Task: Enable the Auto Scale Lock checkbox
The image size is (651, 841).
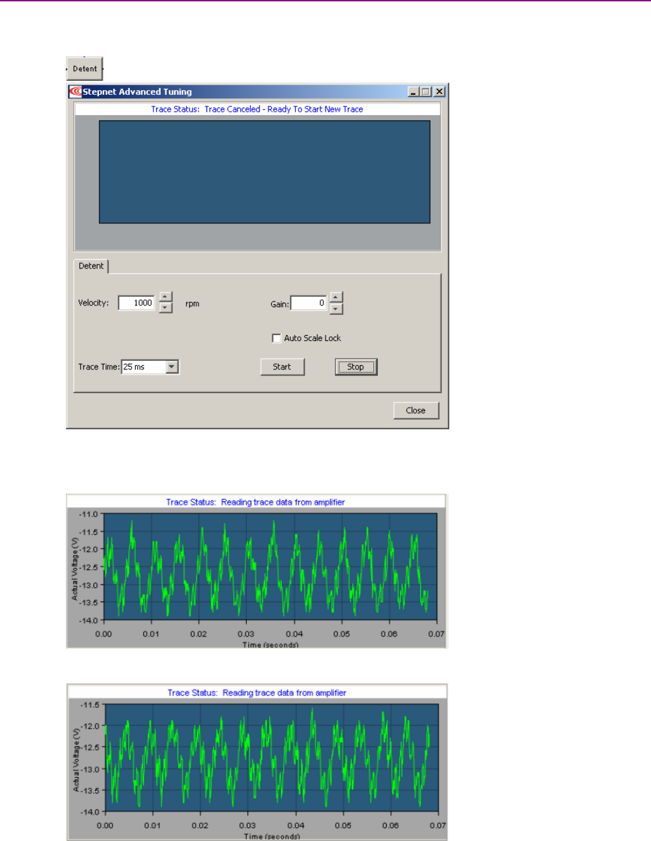Action: [x=276, y=338]
